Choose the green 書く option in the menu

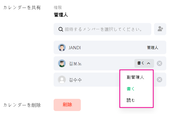click(x=131, y=89)
